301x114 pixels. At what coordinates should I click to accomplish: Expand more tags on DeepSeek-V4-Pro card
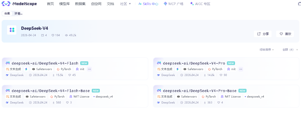tap(241, 69)
